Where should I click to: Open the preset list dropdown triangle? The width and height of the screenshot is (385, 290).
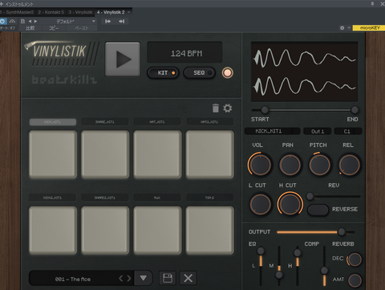click(144, 278)
